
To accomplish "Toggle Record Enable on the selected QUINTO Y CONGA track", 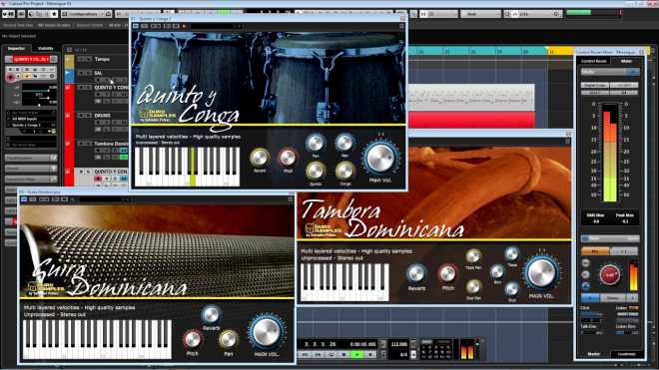I will pyautogui.click(x=98, y=179).
